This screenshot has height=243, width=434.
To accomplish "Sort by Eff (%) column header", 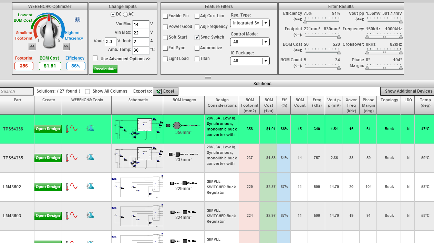I will click(x=284, y=105).
